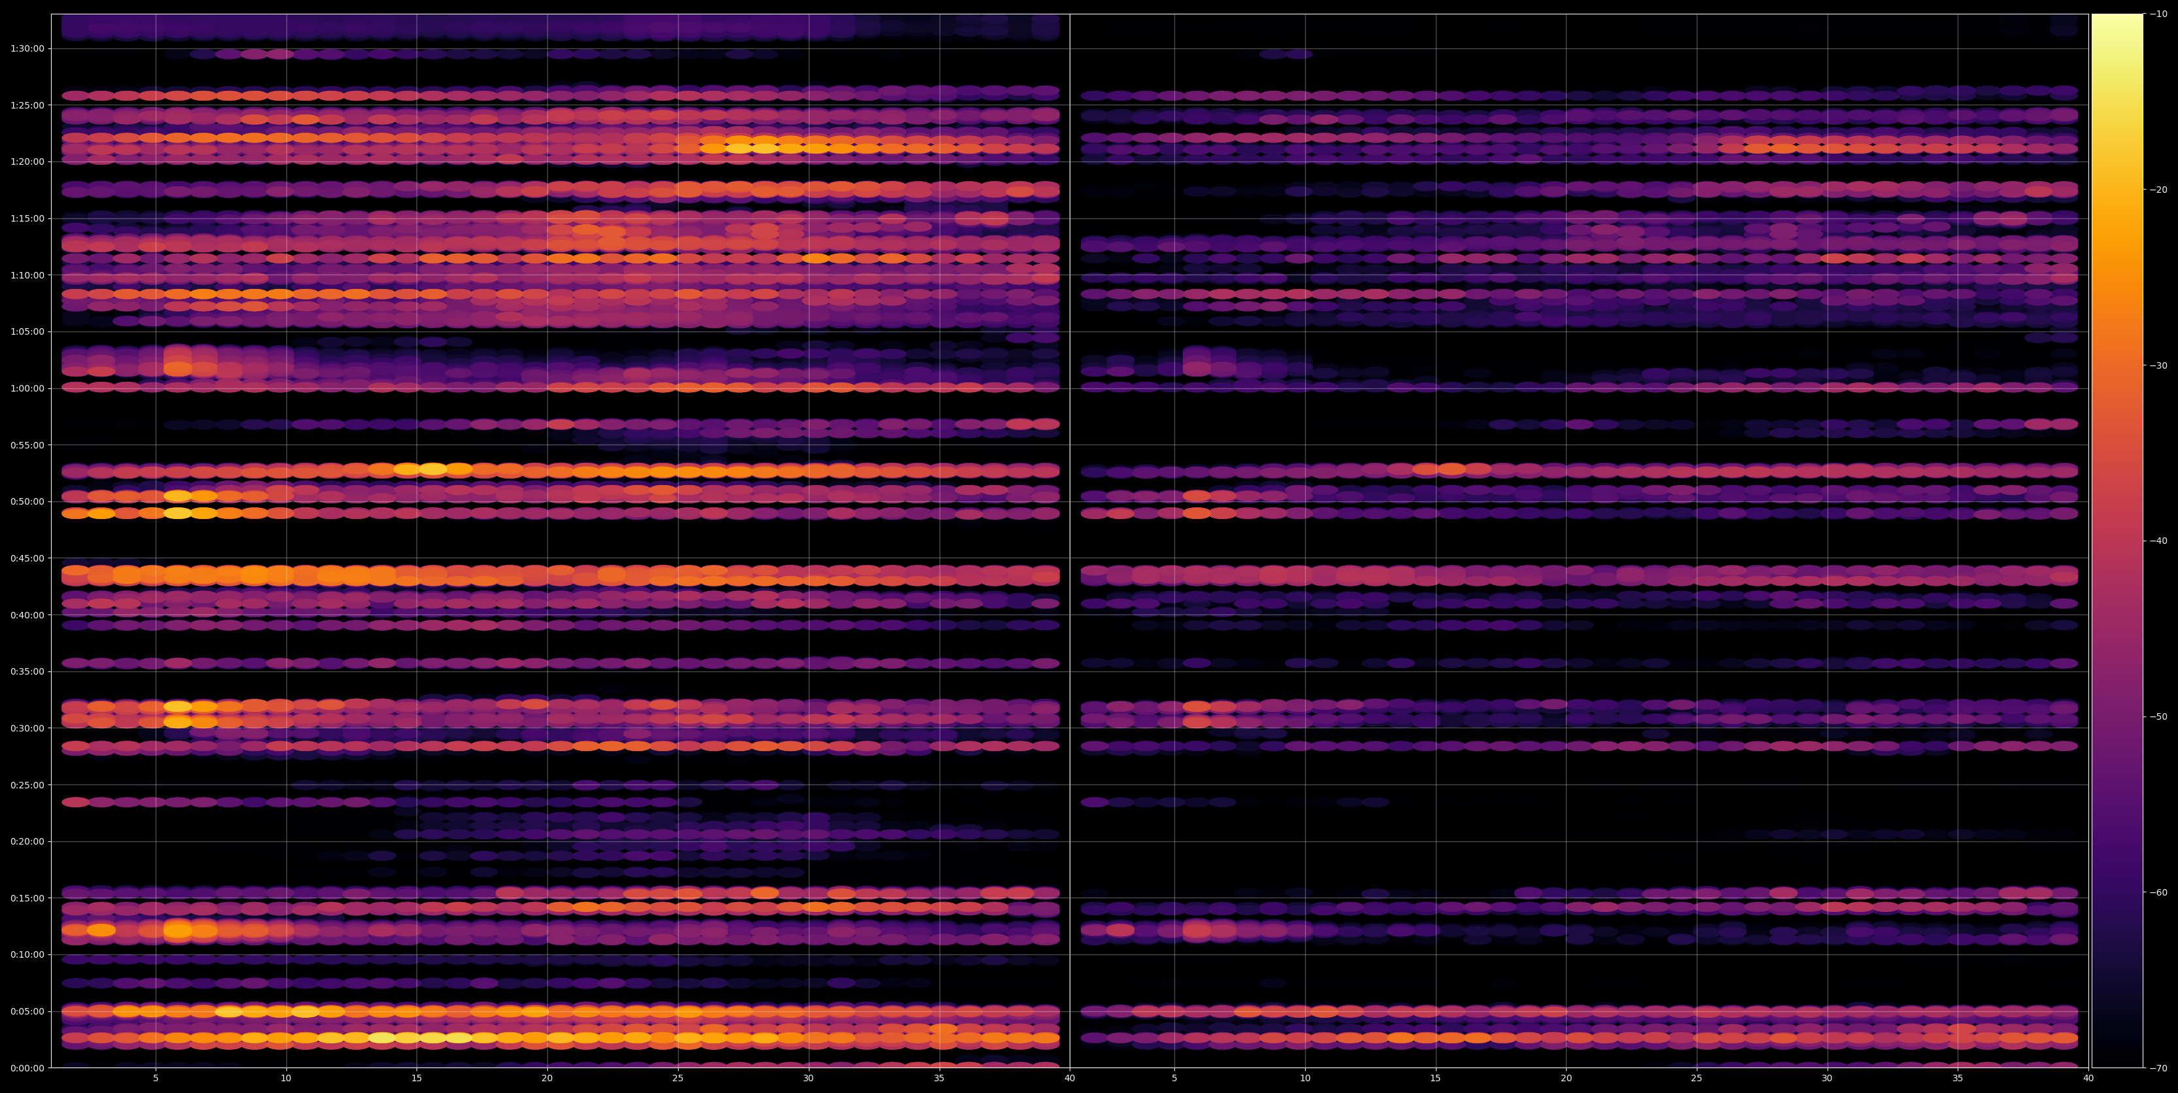2178x1093 pixels.
Task: Select the 0:15:00 tick label
Action: [x=27, y=898]
